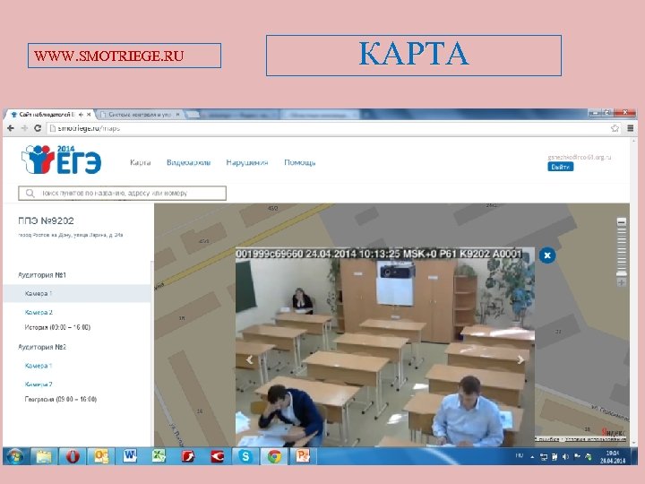Close the camera video popup

[547, 255]
